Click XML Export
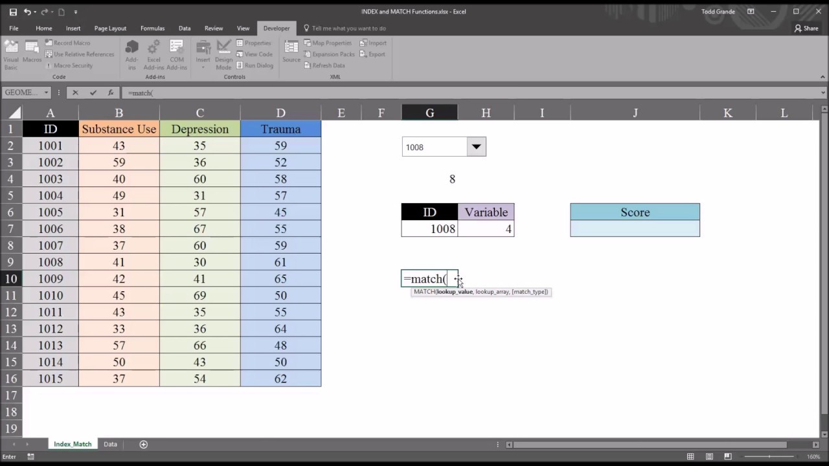The height and width of the screenshot is (466, 829). click(372, 54)
